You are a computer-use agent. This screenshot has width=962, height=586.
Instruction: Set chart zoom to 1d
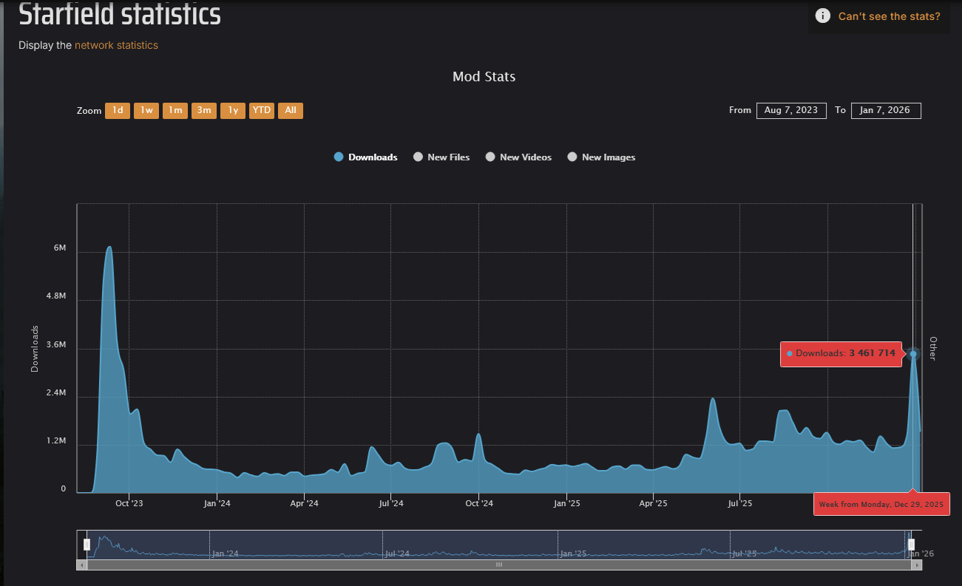click(118, 111)
